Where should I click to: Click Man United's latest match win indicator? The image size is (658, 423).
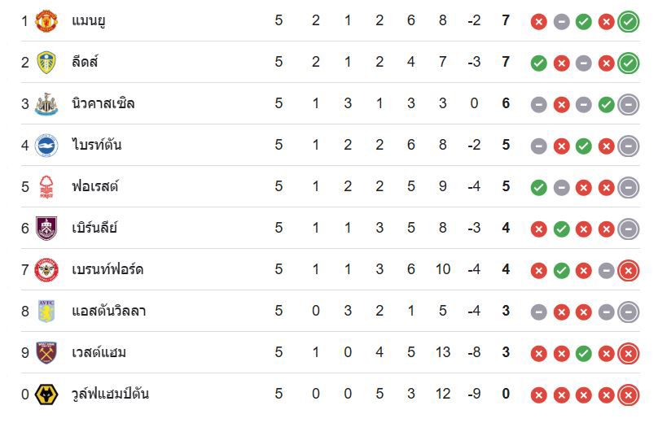click(628, 22)
